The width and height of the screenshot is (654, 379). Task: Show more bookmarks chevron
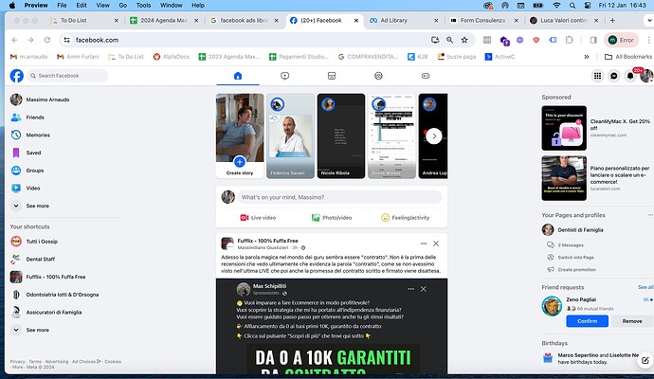(587, 57)
